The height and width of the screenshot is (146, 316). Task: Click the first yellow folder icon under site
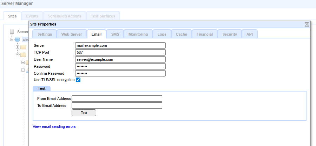tap(23, 47)
